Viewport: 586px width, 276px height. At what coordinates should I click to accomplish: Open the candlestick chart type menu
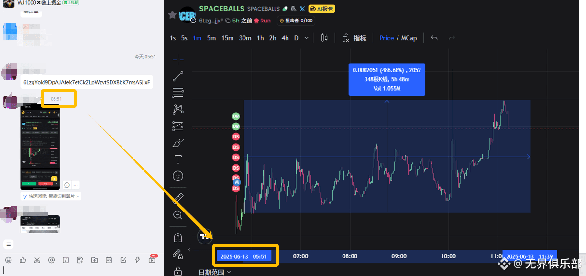coord(324,38)
